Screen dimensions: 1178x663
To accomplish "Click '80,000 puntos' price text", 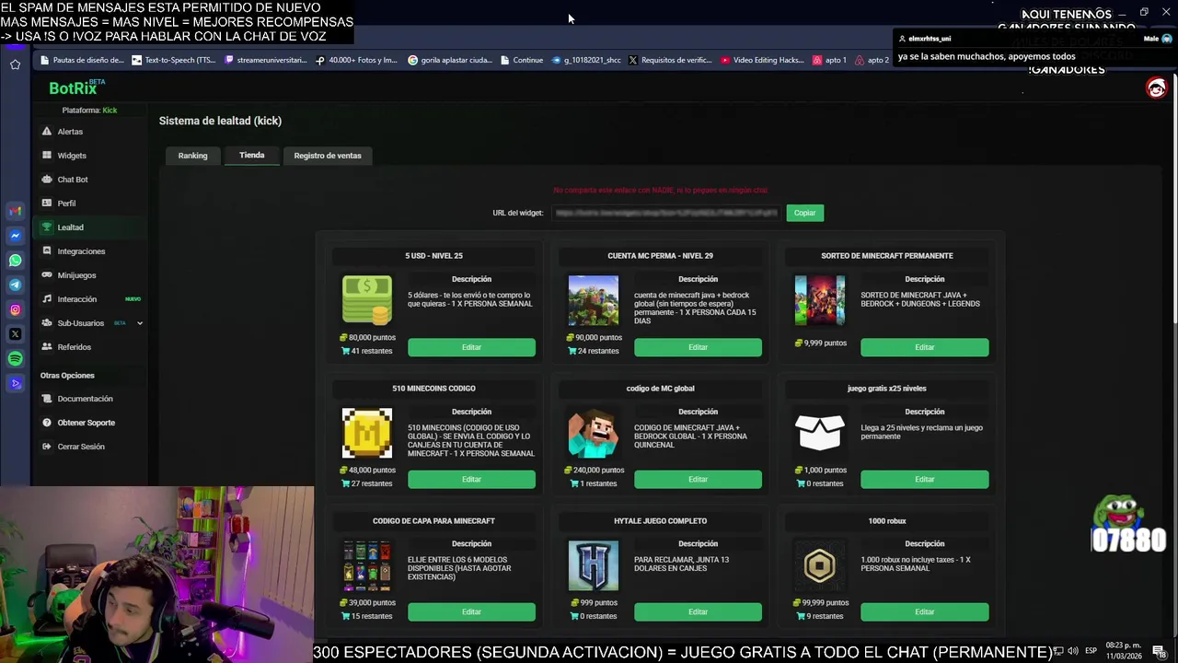I will (x=372, y=338).
